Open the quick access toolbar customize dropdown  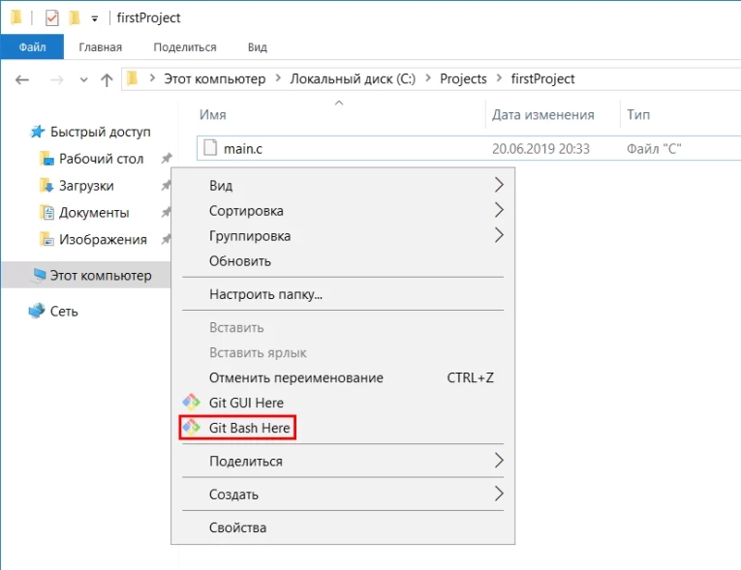tap(94, 18)
